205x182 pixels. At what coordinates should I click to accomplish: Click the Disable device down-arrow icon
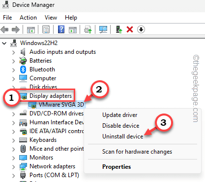tap(141, 29)
